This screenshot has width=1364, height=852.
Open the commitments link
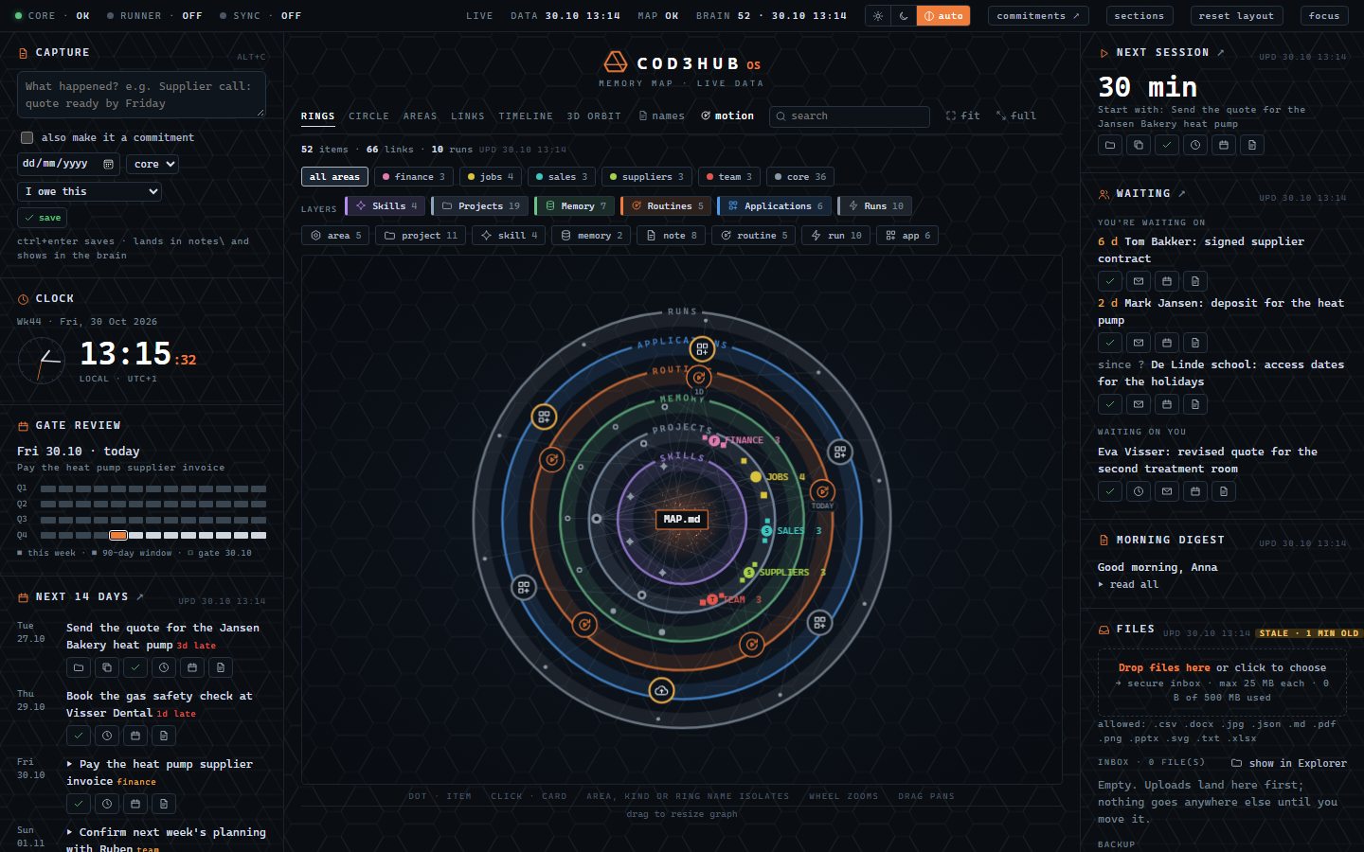click(1038, 16)
